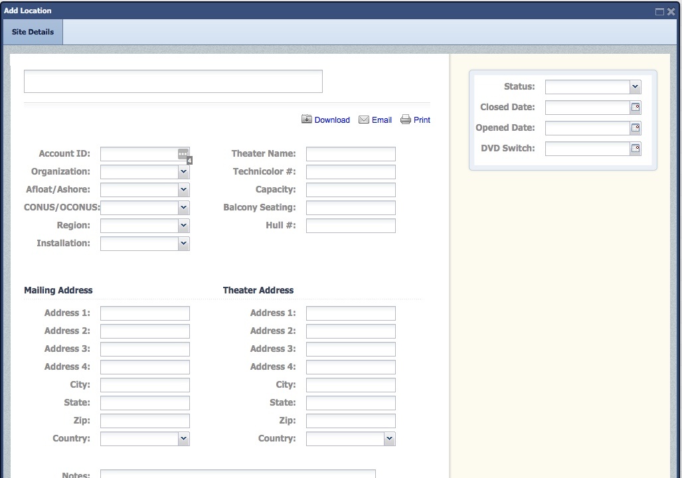Maximize the Add Location window
Screen dimensions: 682x478
coord(659,11)
